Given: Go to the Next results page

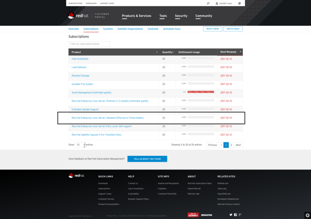Looking at the screenshot, I should point(238,145).
